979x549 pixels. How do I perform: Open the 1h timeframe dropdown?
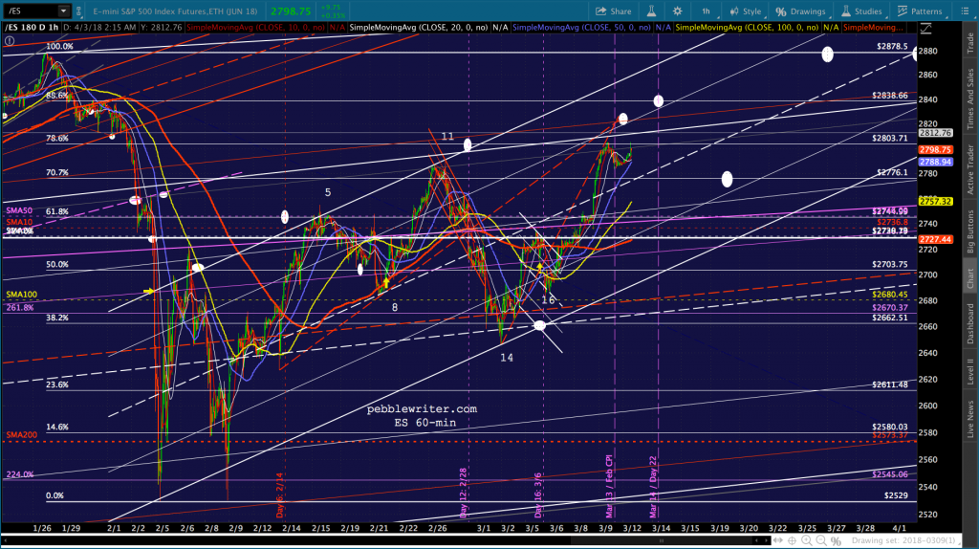pyautogui.click(x=707, y=11)
